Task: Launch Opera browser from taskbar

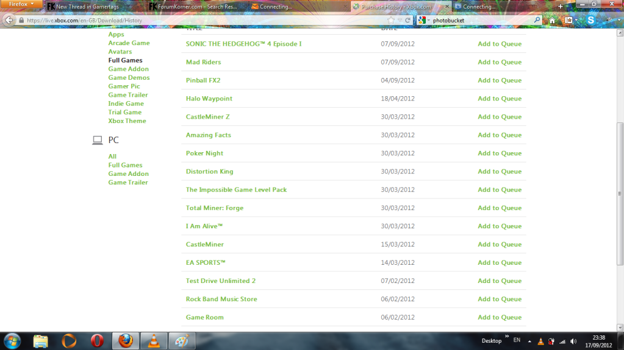Action: (x=97, y=340)
